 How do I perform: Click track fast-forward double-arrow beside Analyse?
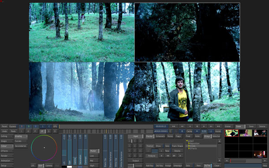coord(174,156)
